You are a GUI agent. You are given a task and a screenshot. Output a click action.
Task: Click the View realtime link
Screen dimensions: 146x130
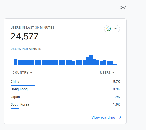[x=103, y=117]
